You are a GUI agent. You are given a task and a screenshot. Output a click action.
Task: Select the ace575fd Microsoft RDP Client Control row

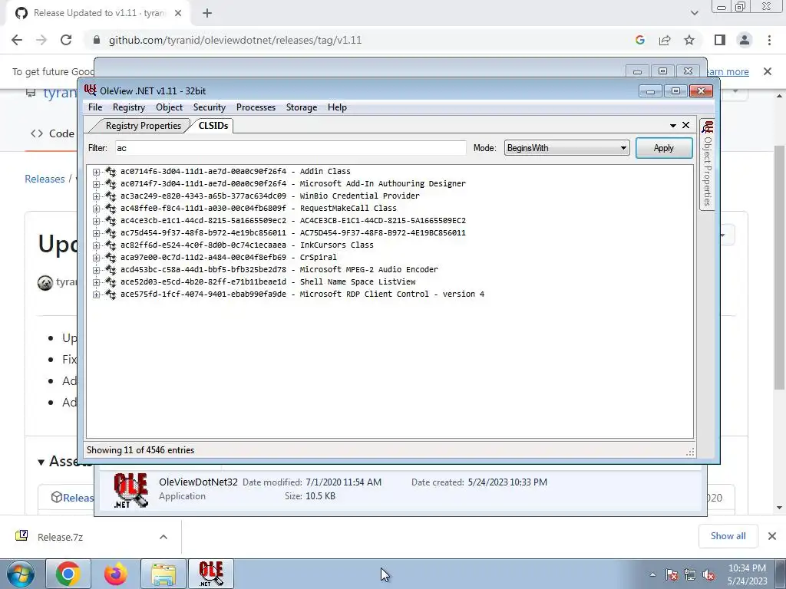302,294
